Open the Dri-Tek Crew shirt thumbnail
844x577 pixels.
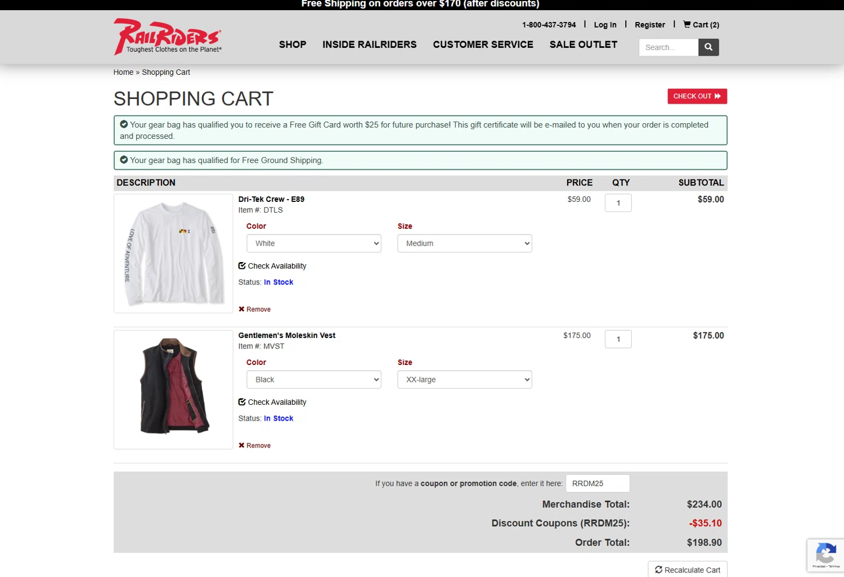173,254
